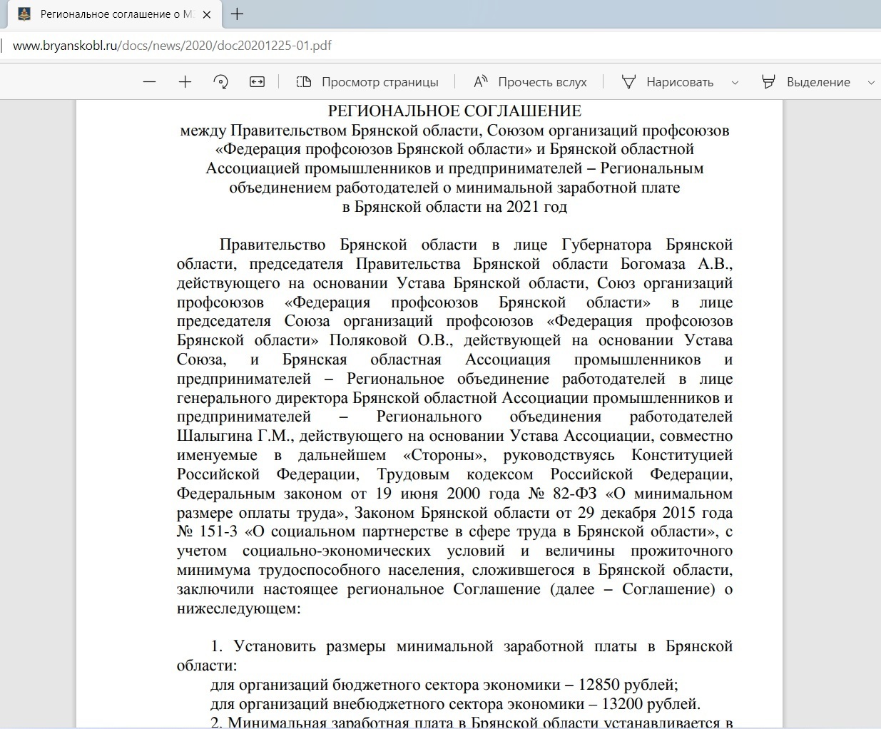Click the word нижеследующем in the document
This screenshot has width=881, height=729.
point(238,608)
